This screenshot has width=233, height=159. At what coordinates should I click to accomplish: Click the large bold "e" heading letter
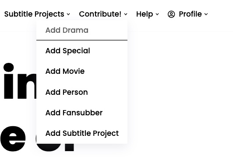pos(13,138)
